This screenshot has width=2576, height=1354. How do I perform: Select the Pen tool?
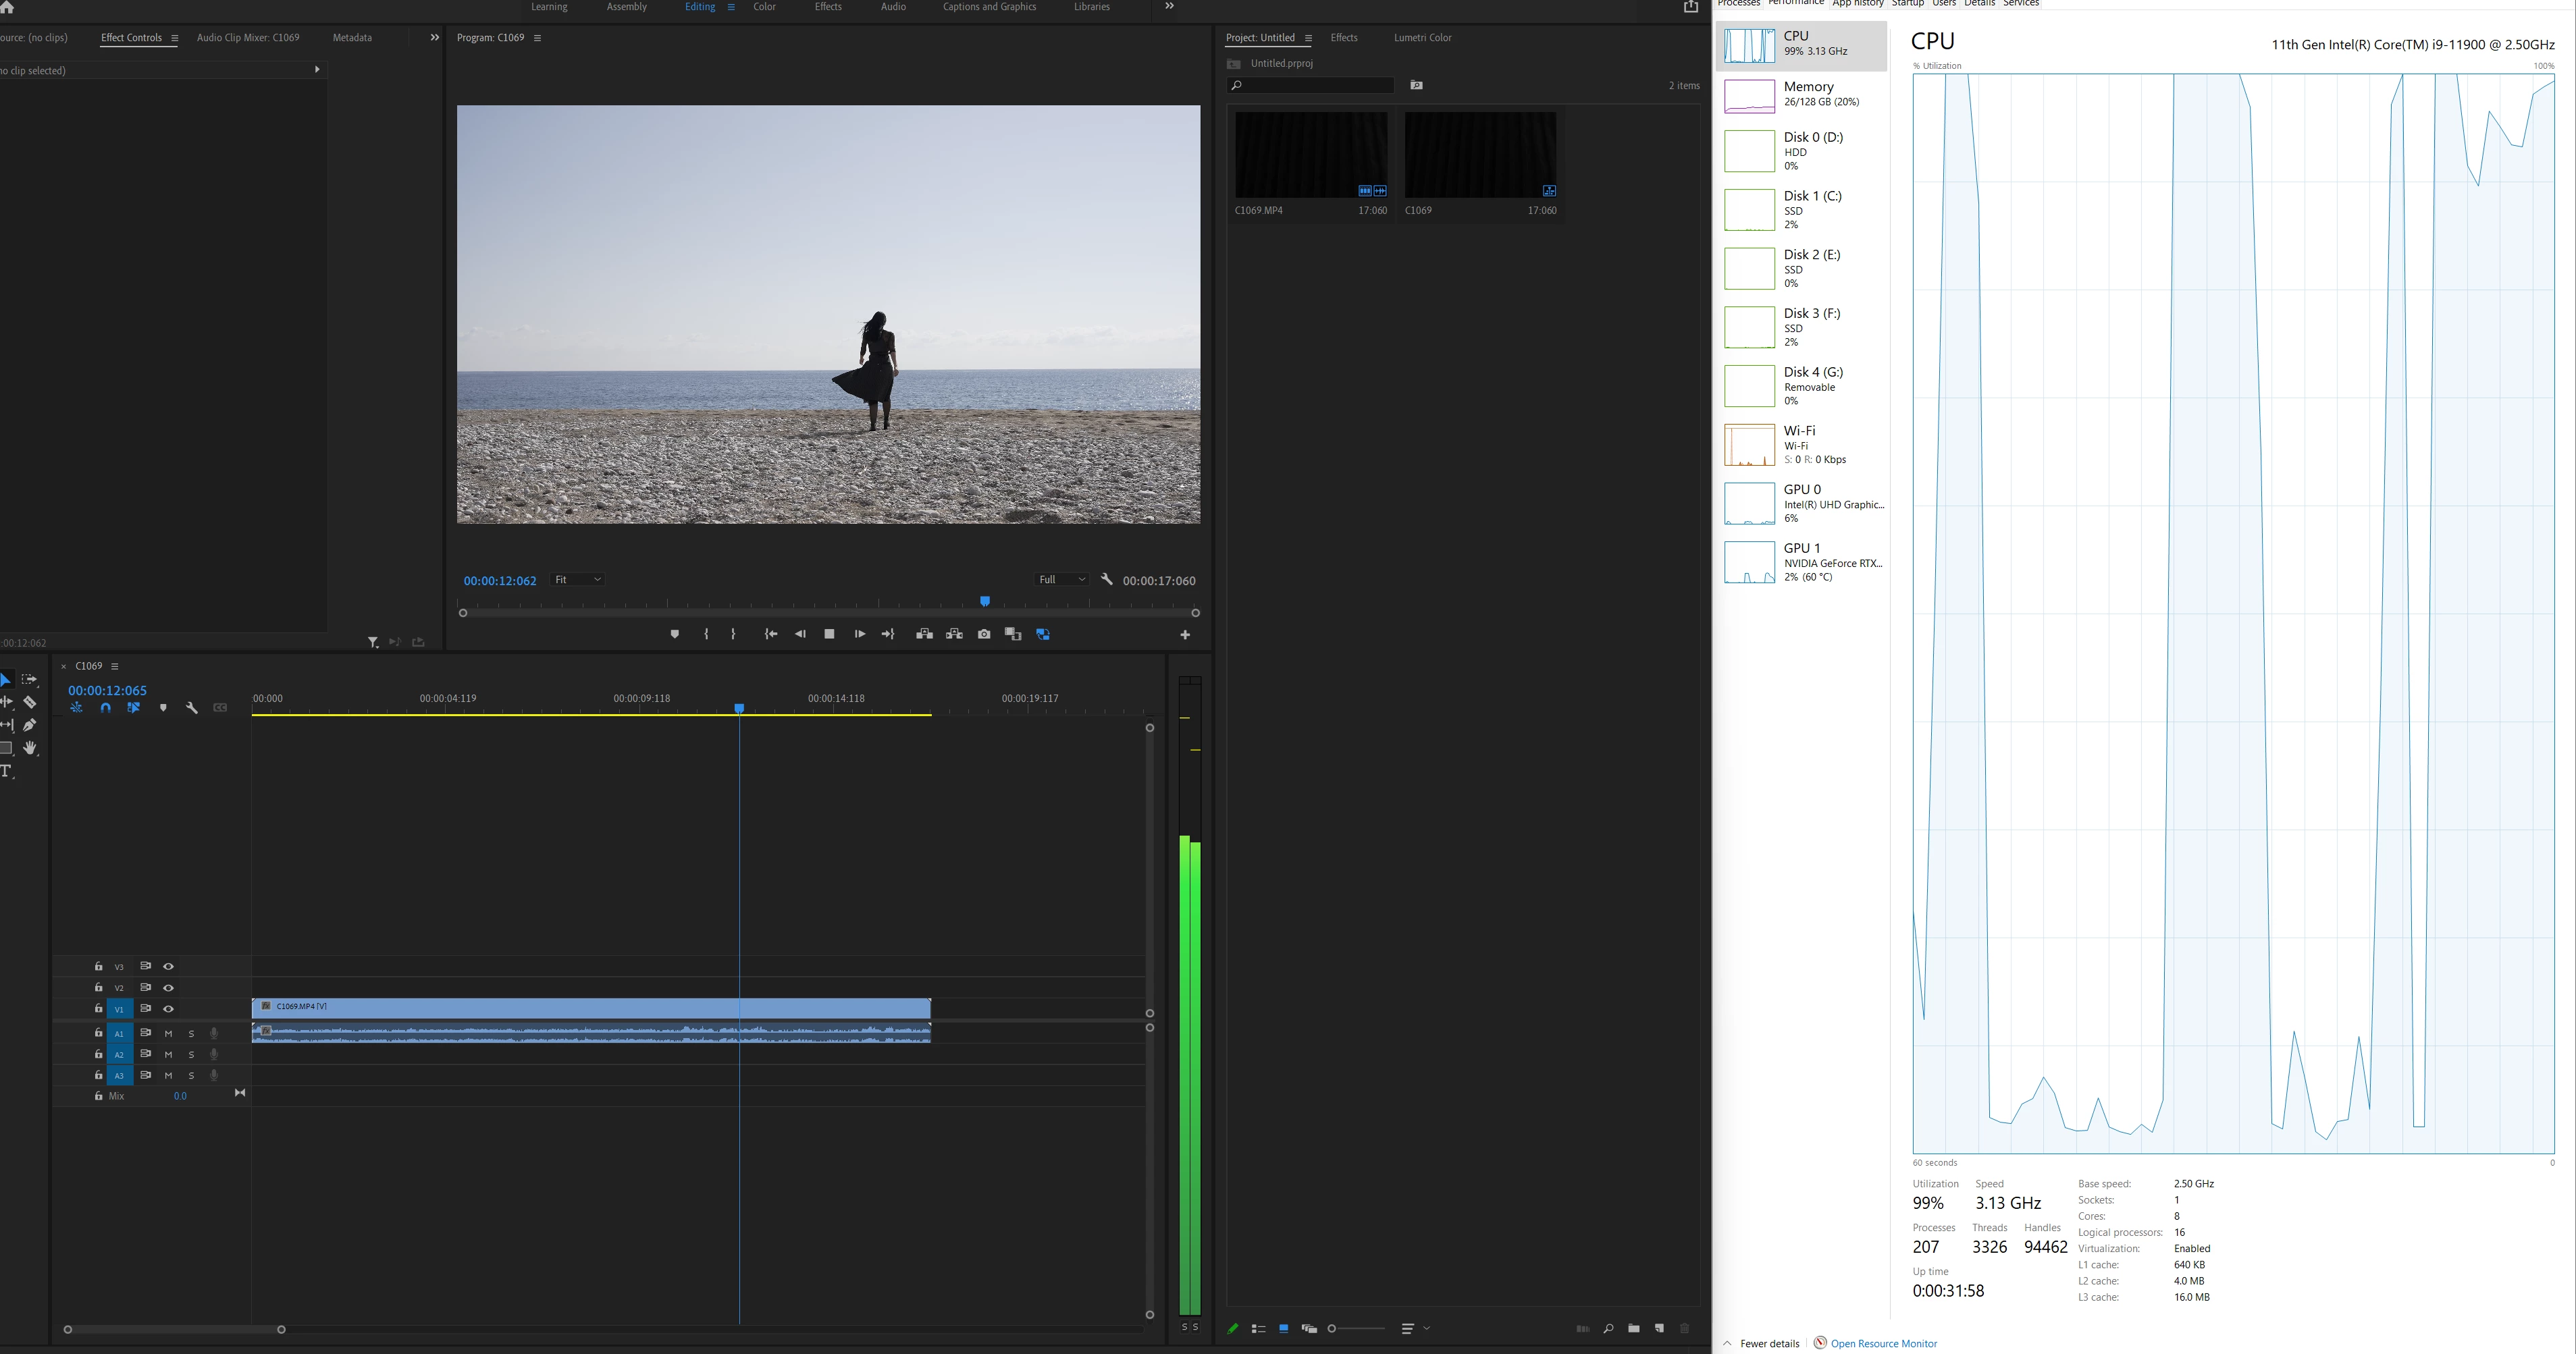coord(30,726)
